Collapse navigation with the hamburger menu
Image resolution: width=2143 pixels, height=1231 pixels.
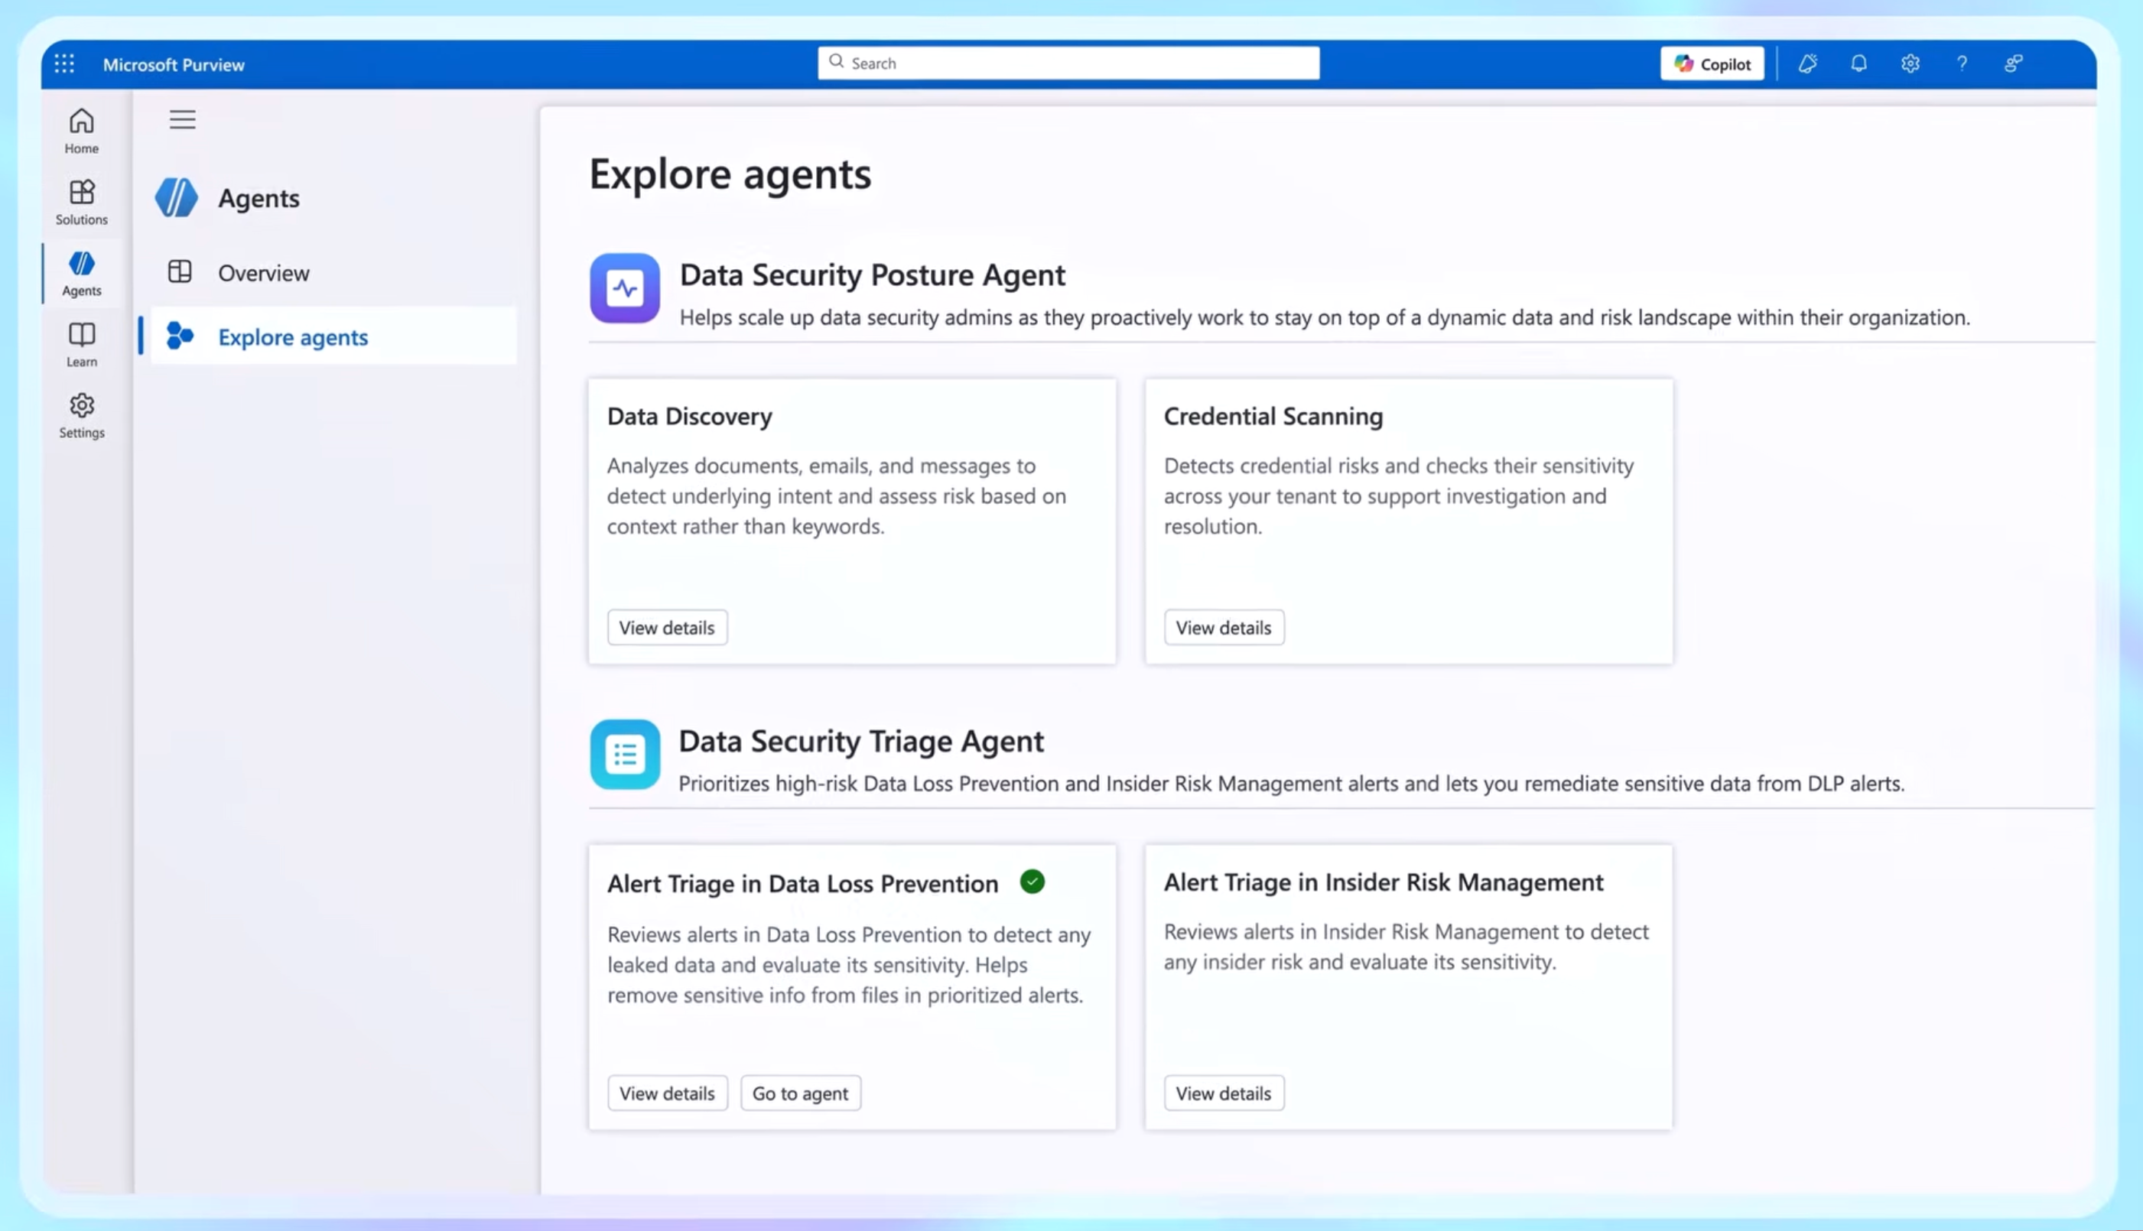182,119
